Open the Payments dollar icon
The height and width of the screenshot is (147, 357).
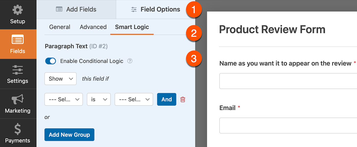(18, 129)
